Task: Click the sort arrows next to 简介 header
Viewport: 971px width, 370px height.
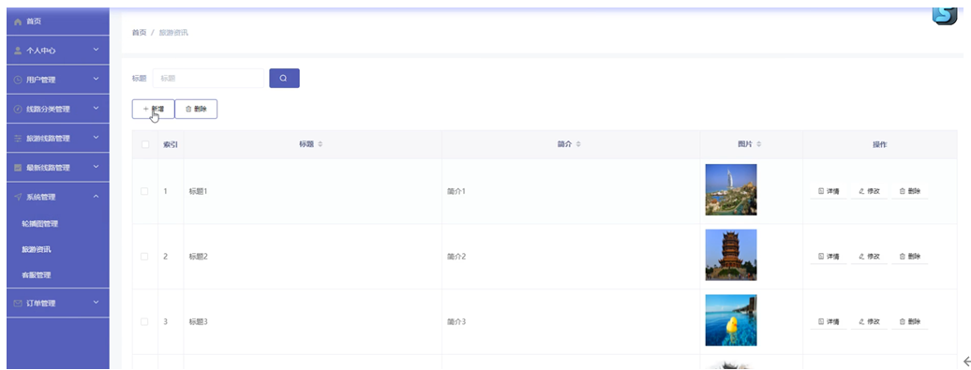Action: [578, 144]
